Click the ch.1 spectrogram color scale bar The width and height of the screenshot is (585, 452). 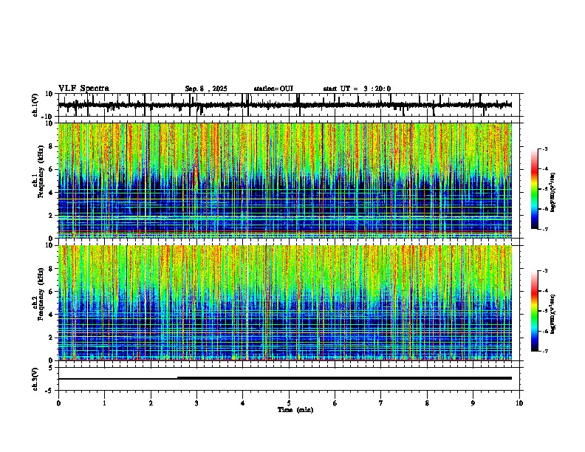click(x=535, y=188)
